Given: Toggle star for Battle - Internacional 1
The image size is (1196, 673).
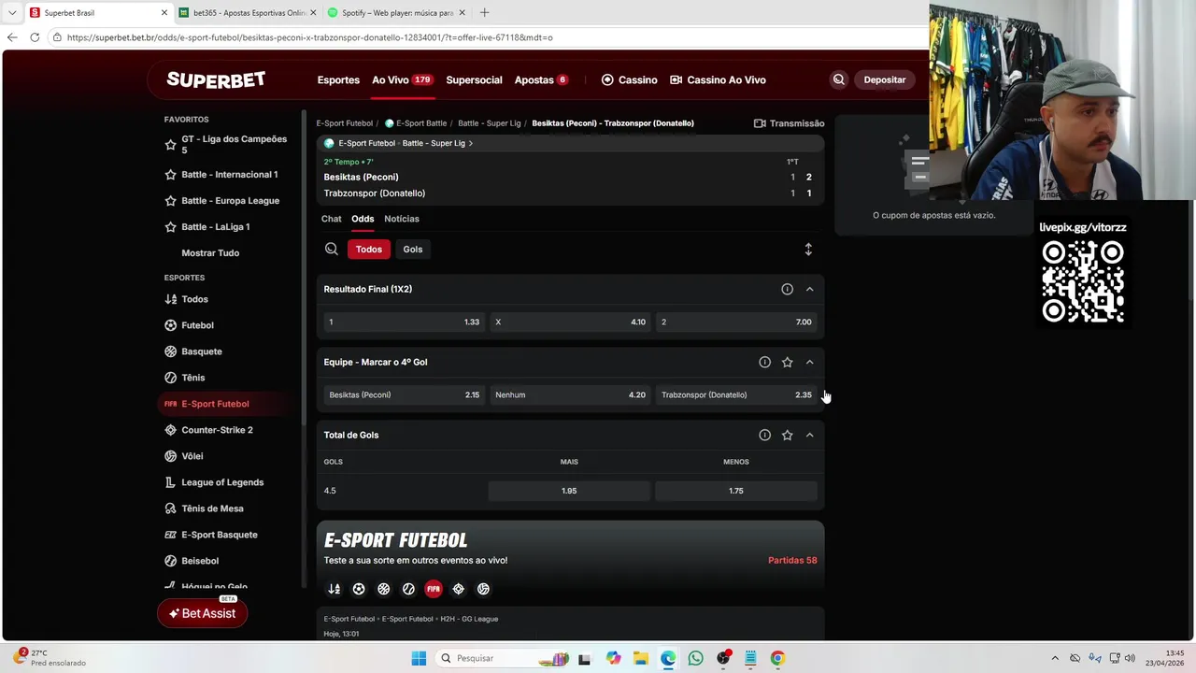Looking at the screenshot, I should point(170,175).
